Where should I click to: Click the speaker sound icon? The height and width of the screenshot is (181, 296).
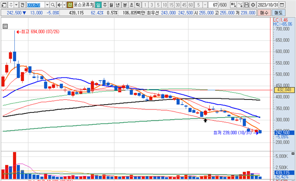60,5
